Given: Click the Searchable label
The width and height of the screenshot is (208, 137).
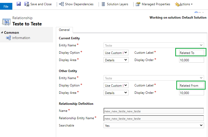Looking at the screenshot, I should click(66, 125).
